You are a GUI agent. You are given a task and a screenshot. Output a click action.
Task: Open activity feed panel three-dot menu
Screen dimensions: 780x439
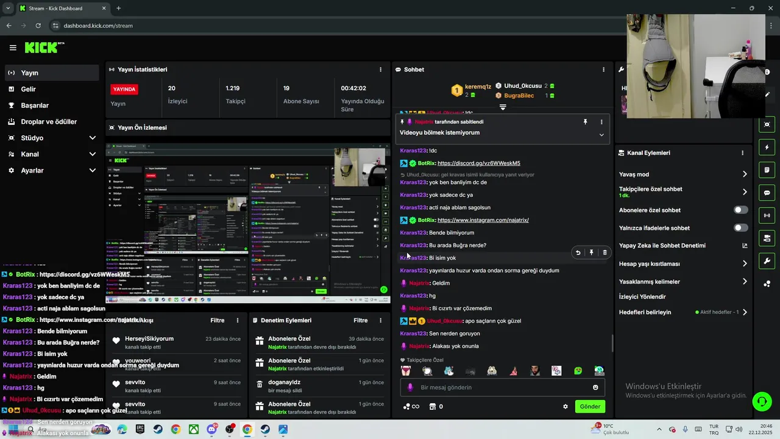click(x=238, y=320)
